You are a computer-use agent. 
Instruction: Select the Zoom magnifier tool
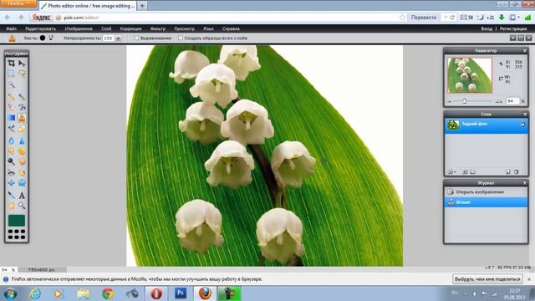(x=22, y=206)
